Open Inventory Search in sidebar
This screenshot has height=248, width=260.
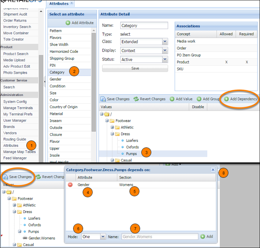pos(17,27)
